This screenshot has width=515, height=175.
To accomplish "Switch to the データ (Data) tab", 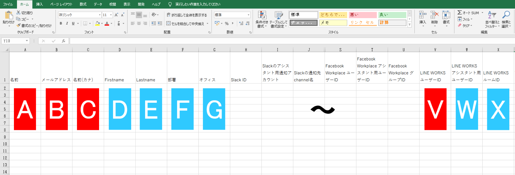I will (98, 4).
